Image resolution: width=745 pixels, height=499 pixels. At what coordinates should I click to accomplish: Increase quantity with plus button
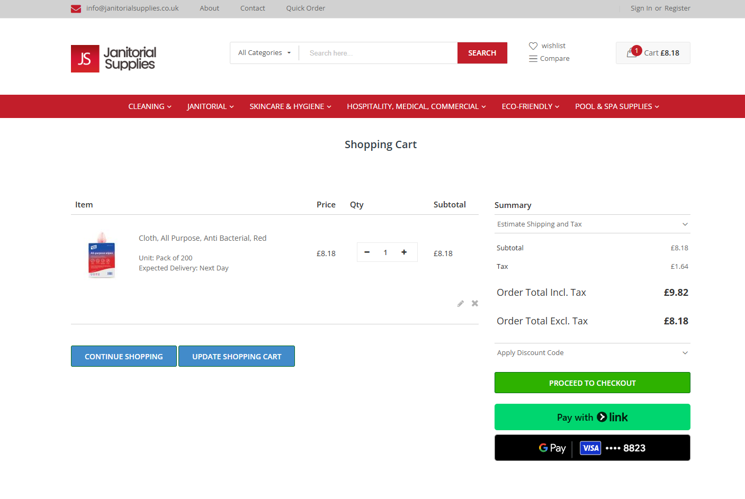[404, 252]
